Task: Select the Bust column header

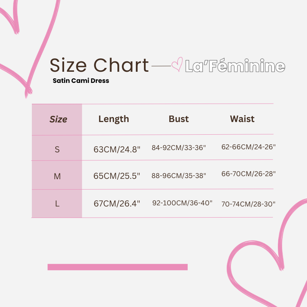Action: [179, 119]
